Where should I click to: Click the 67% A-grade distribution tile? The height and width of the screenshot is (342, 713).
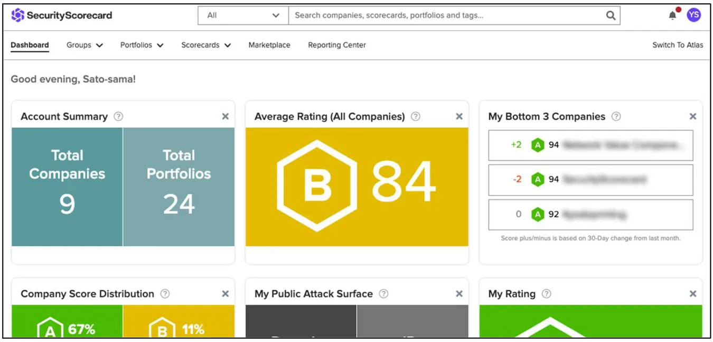67,321
